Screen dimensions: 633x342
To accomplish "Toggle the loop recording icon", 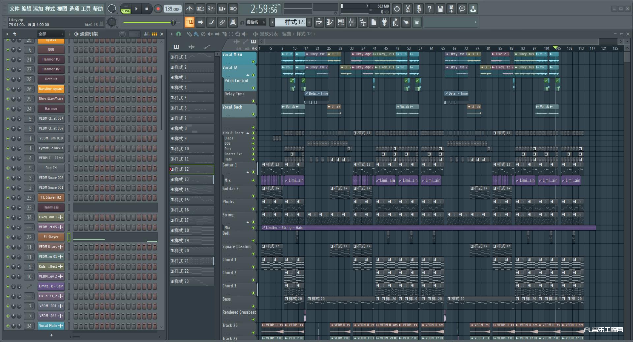I will pos(233,9).
